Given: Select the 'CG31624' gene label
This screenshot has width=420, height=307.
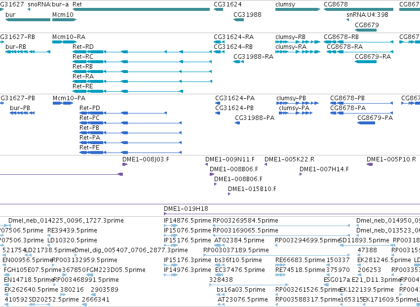Looking at the screenshot, I should click(x=228, y=4).
